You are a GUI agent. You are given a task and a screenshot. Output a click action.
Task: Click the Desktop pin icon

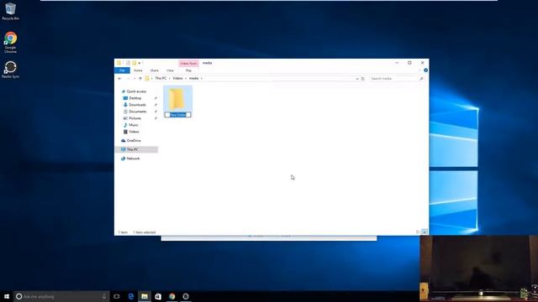[x=156, y=98]
